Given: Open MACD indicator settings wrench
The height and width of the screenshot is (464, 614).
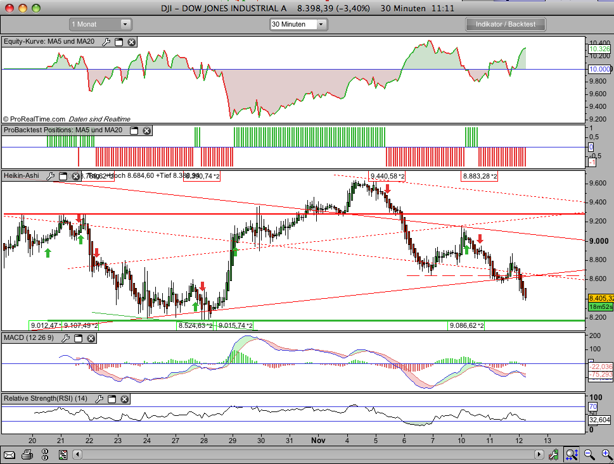Looking at the screenshot, I should point(66,338).
